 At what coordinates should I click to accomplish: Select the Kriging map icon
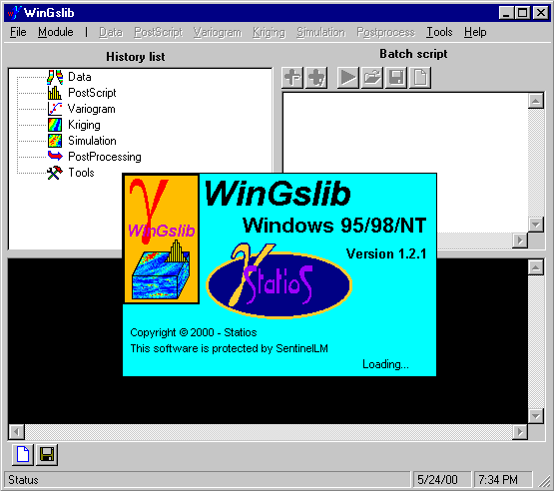pos(55,125)
